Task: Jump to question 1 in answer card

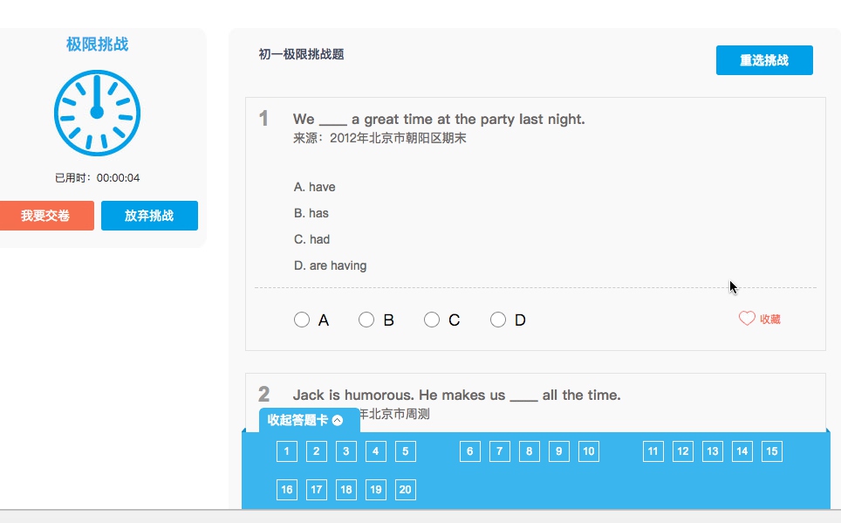Action: 287,451
